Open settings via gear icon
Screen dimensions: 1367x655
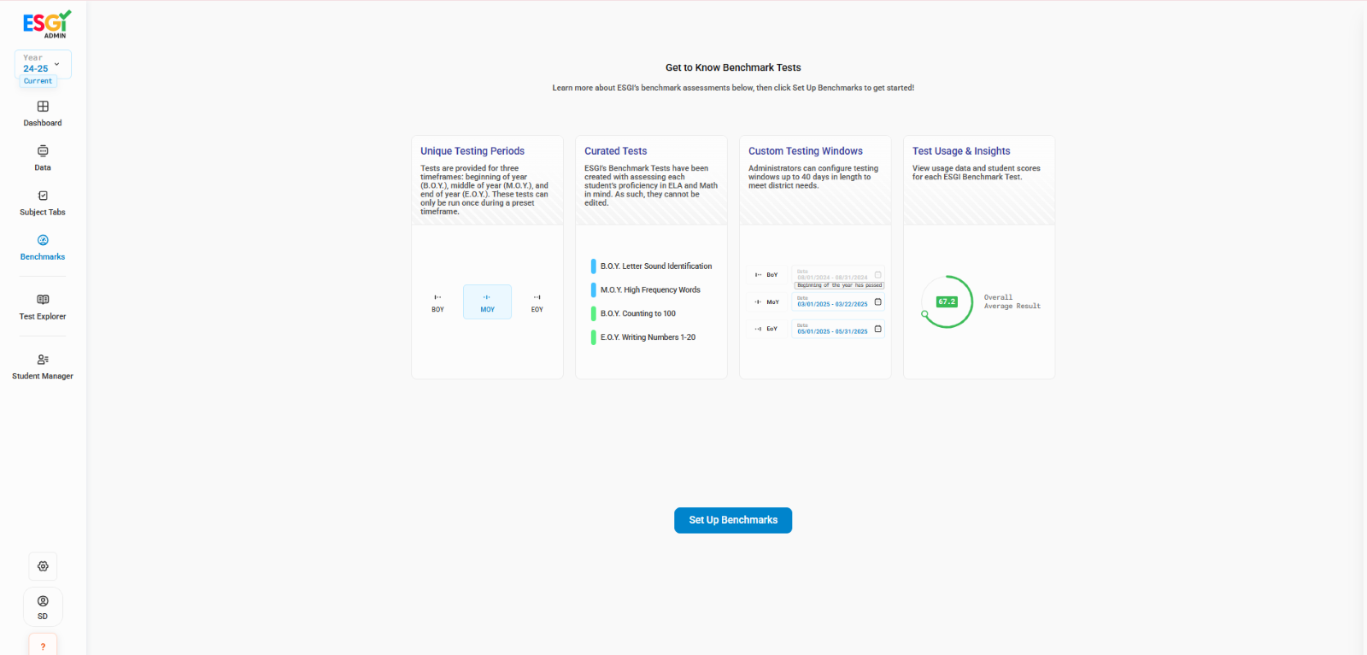tap(43, 566)
